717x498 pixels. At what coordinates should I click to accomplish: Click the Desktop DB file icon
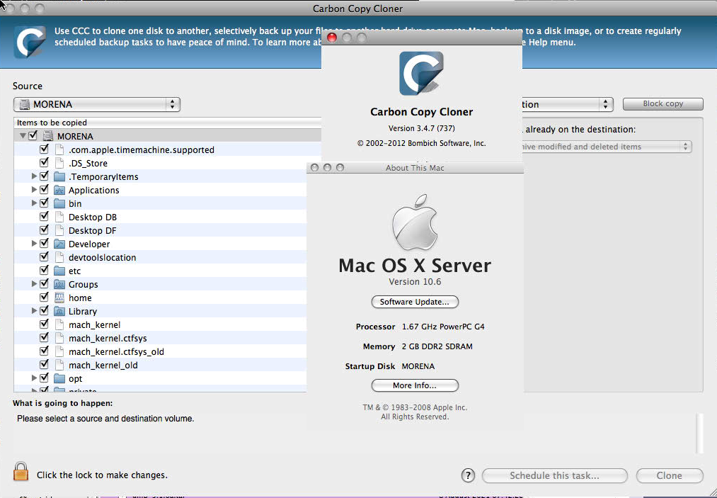[59, 217]
